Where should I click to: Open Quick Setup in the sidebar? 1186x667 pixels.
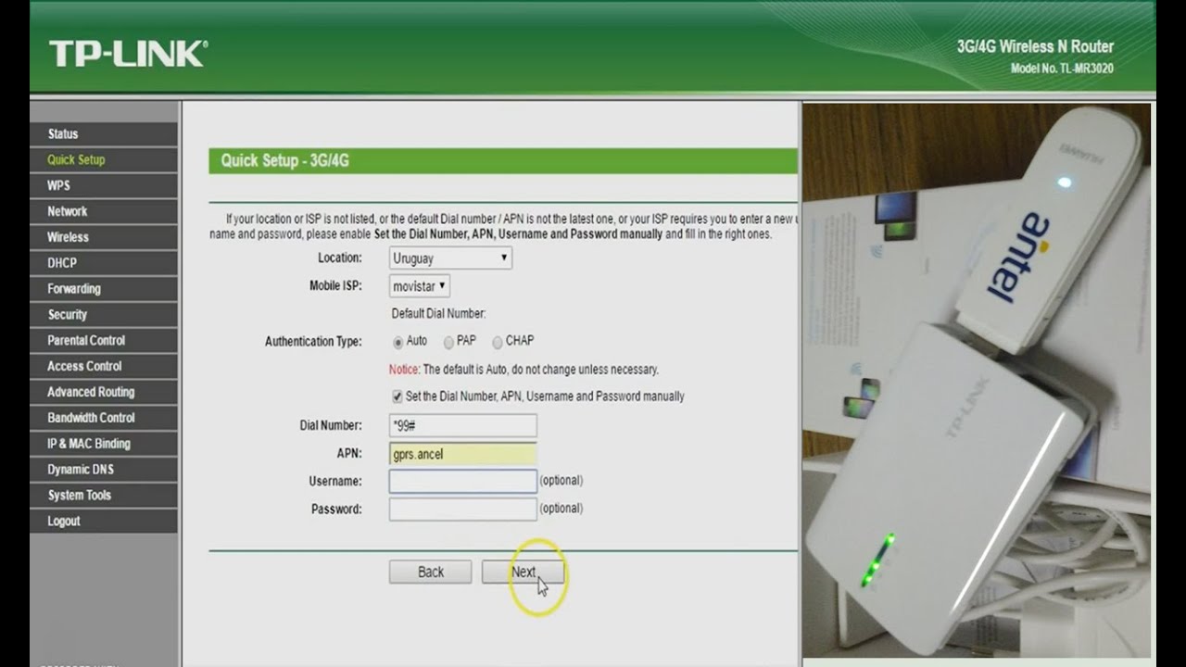click(x=103, y=159)
